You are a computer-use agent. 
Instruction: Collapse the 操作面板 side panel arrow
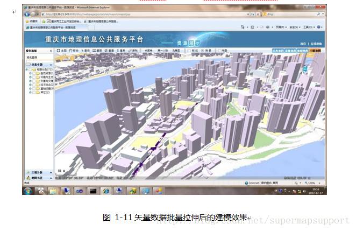[51, 50]
